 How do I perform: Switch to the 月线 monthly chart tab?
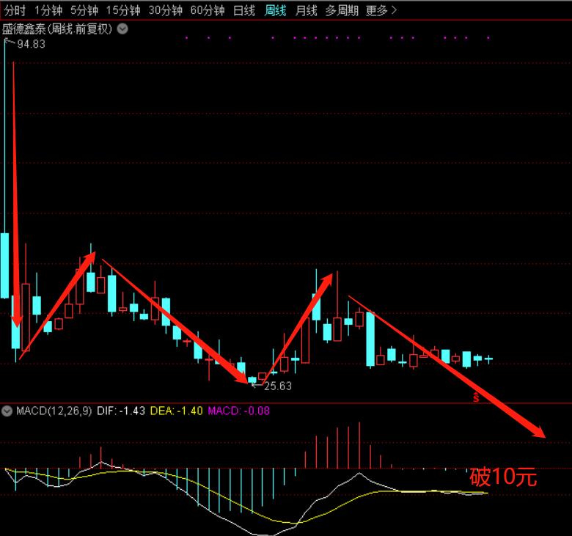pyautogui.click(x=306, y=10)
